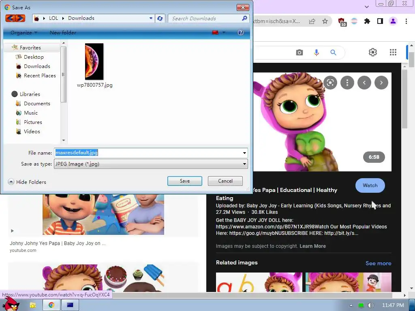Open the Documents library
The image size is (415, 311).
pyautogui.click(x=37, y=103)
